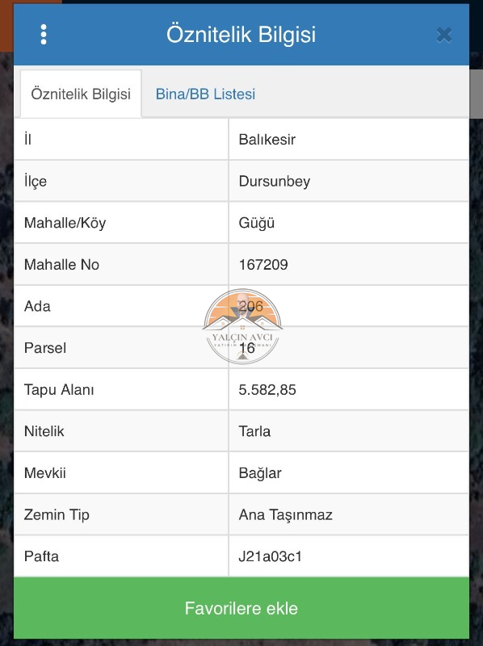This screenshot has width=483, height=646.
Task: Click the Favorilere ekle button
Action: click(241, 608)
